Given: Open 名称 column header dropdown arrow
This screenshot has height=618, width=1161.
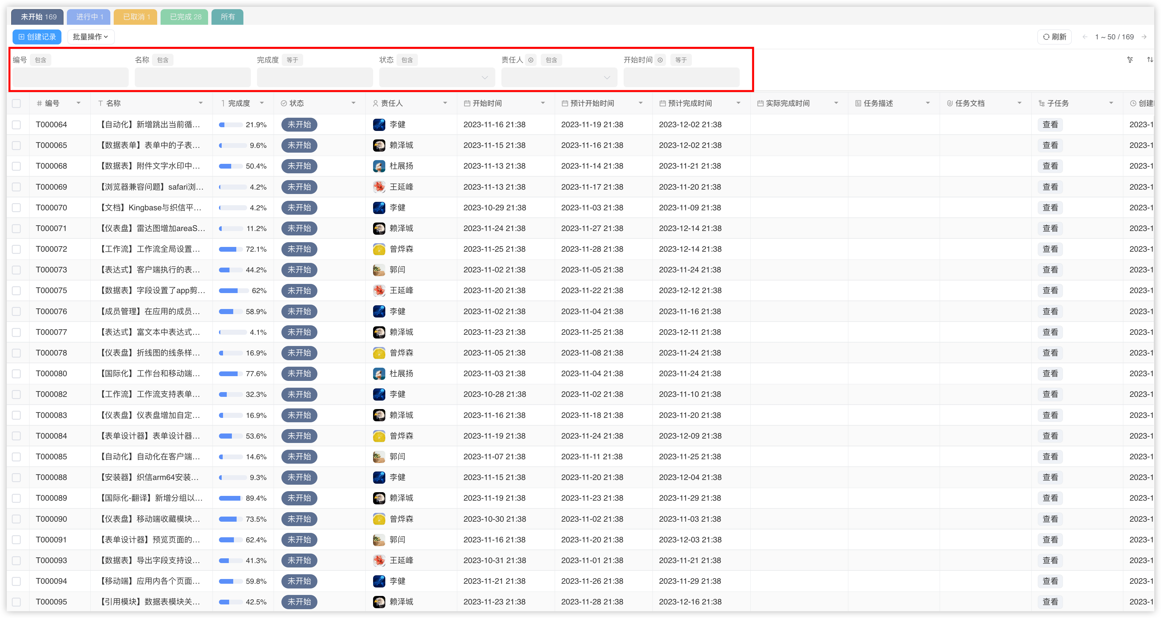Looking at the screenshot, I should pyautogui.click(x=201, y=103).
